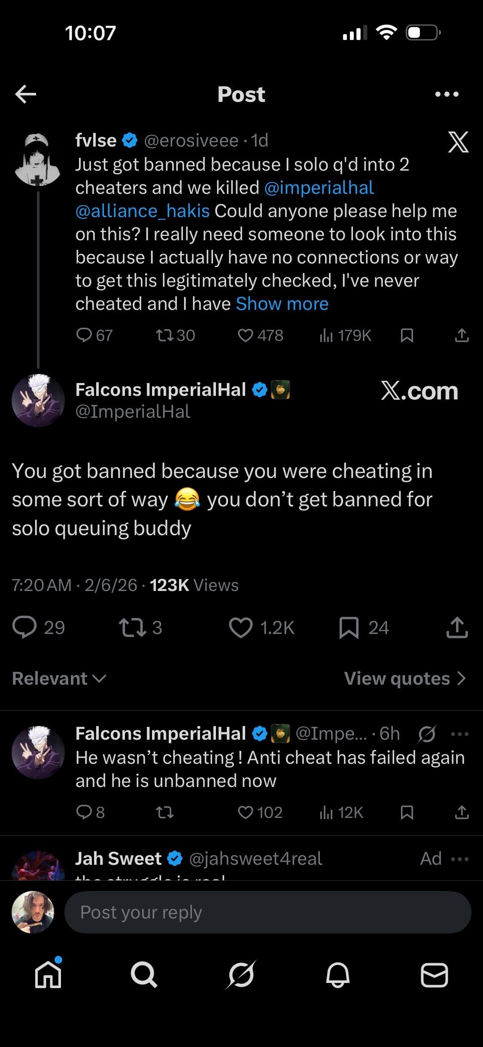Open the Relevant sort dropdown
483x1047 pixels.
59,678
